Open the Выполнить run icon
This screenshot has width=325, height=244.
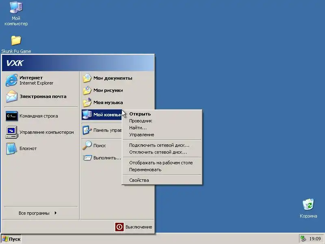[87, 158]
